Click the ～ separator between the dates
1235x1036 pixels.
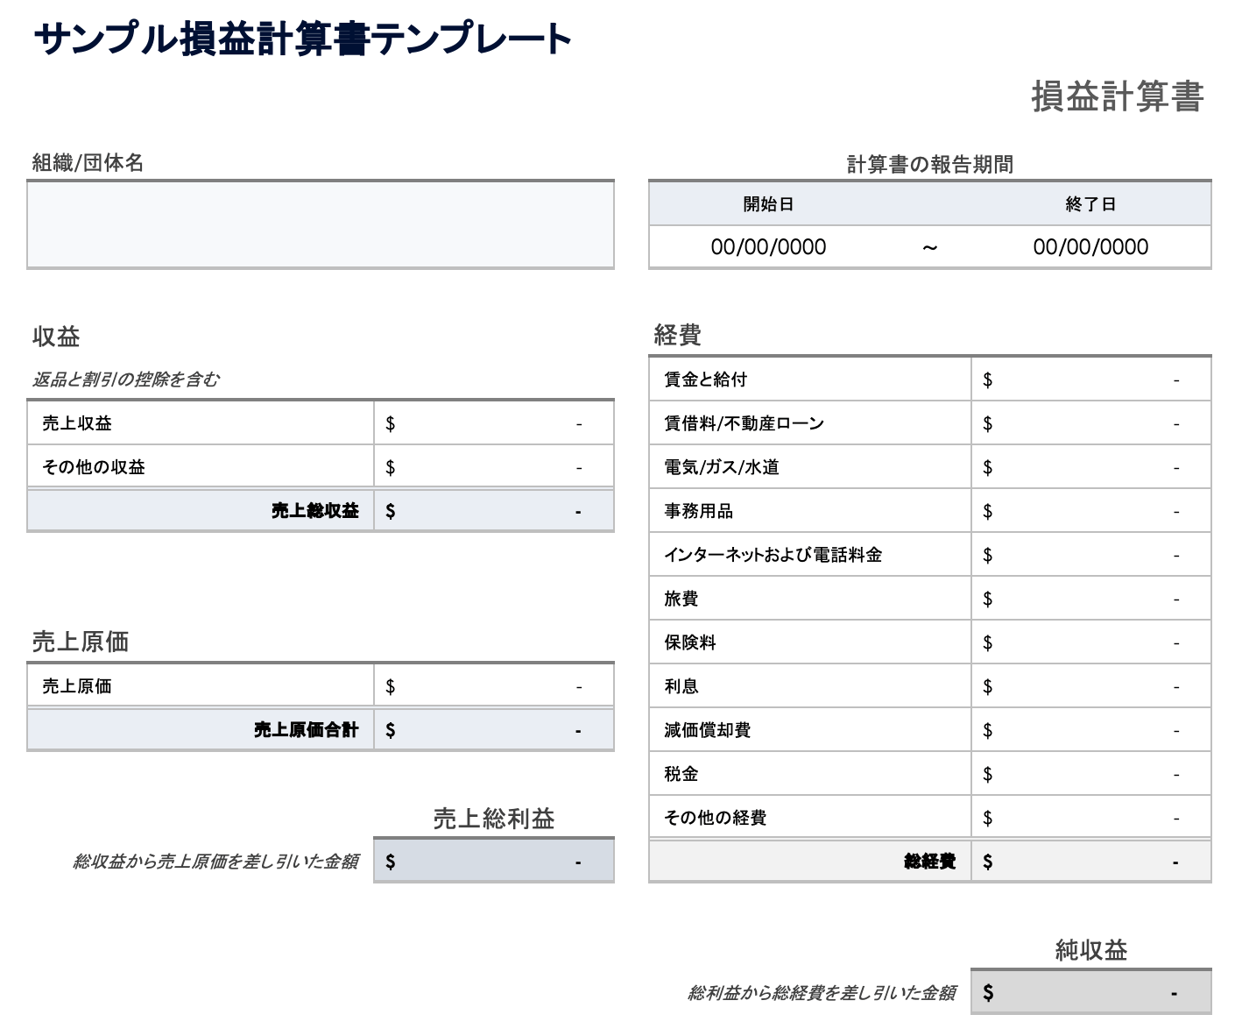click(930, 247)
